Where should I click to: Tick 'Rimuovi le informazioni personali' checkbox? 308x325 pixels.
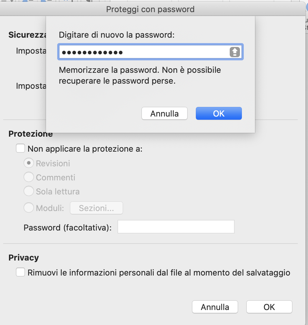pos(20,272)
